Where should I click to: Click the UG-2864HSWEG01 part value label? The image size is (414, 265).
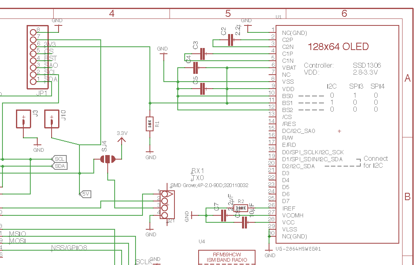click(298, 249)
